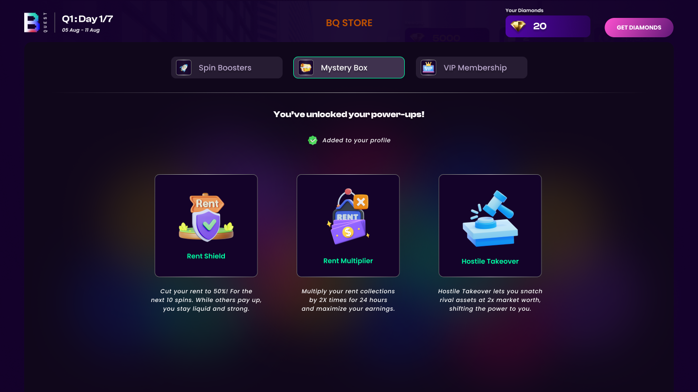Click the BQ Quest logo
The image size is (698, 392).
(35, 23)
